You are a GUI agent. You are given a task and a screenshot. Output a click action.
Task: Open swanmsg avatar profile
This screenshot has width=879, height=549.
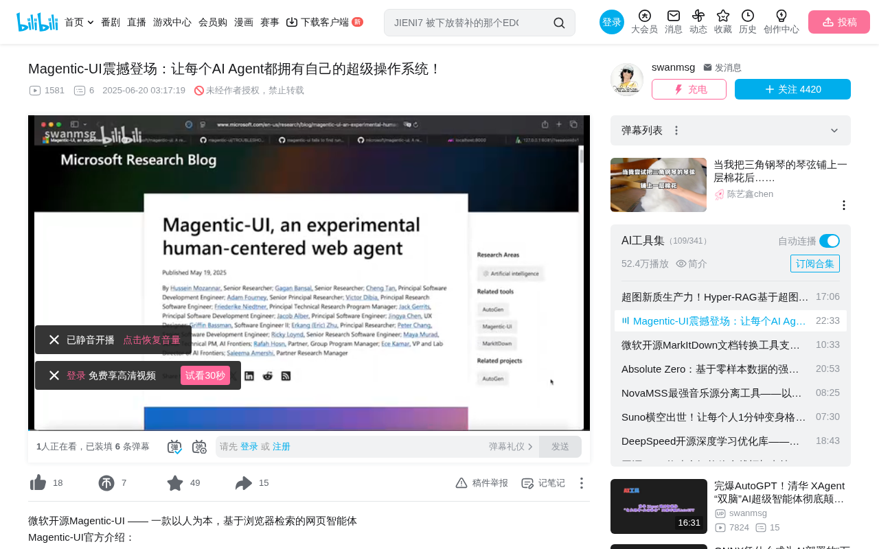point(627,80)
